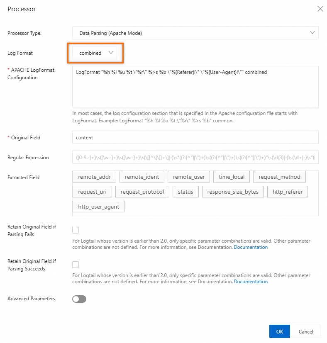The image size is (327, 343).
Task: Click the Advanced Parameters label
Action: [31, 299]
